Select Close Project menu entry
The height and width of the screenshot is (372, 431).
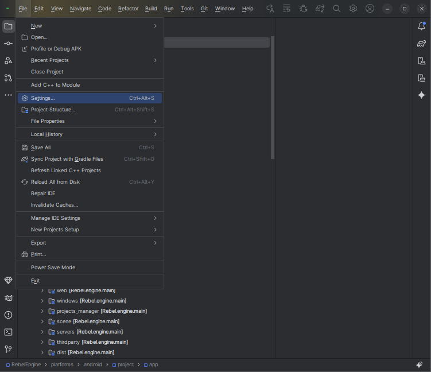90,72
